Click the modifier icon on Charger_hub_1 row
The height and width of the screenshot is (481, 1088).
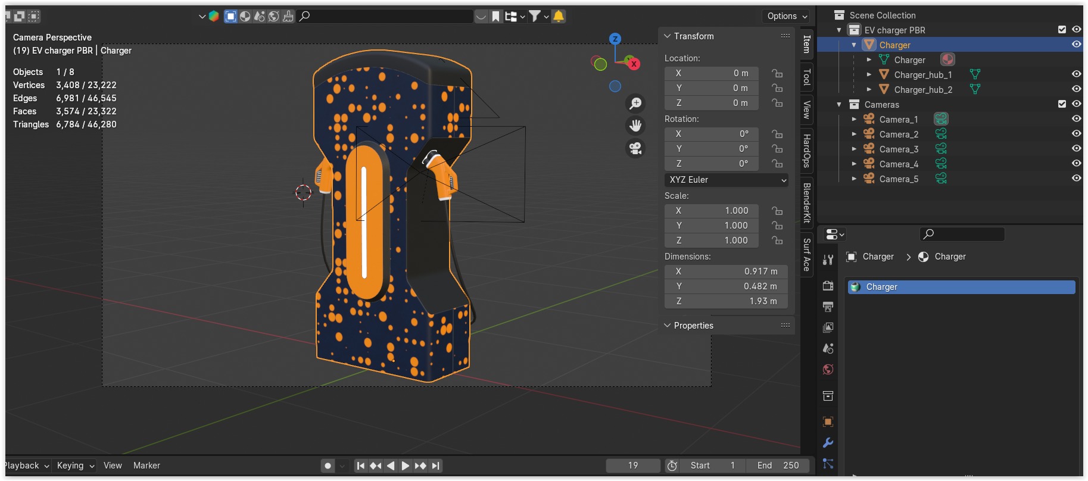975,74
